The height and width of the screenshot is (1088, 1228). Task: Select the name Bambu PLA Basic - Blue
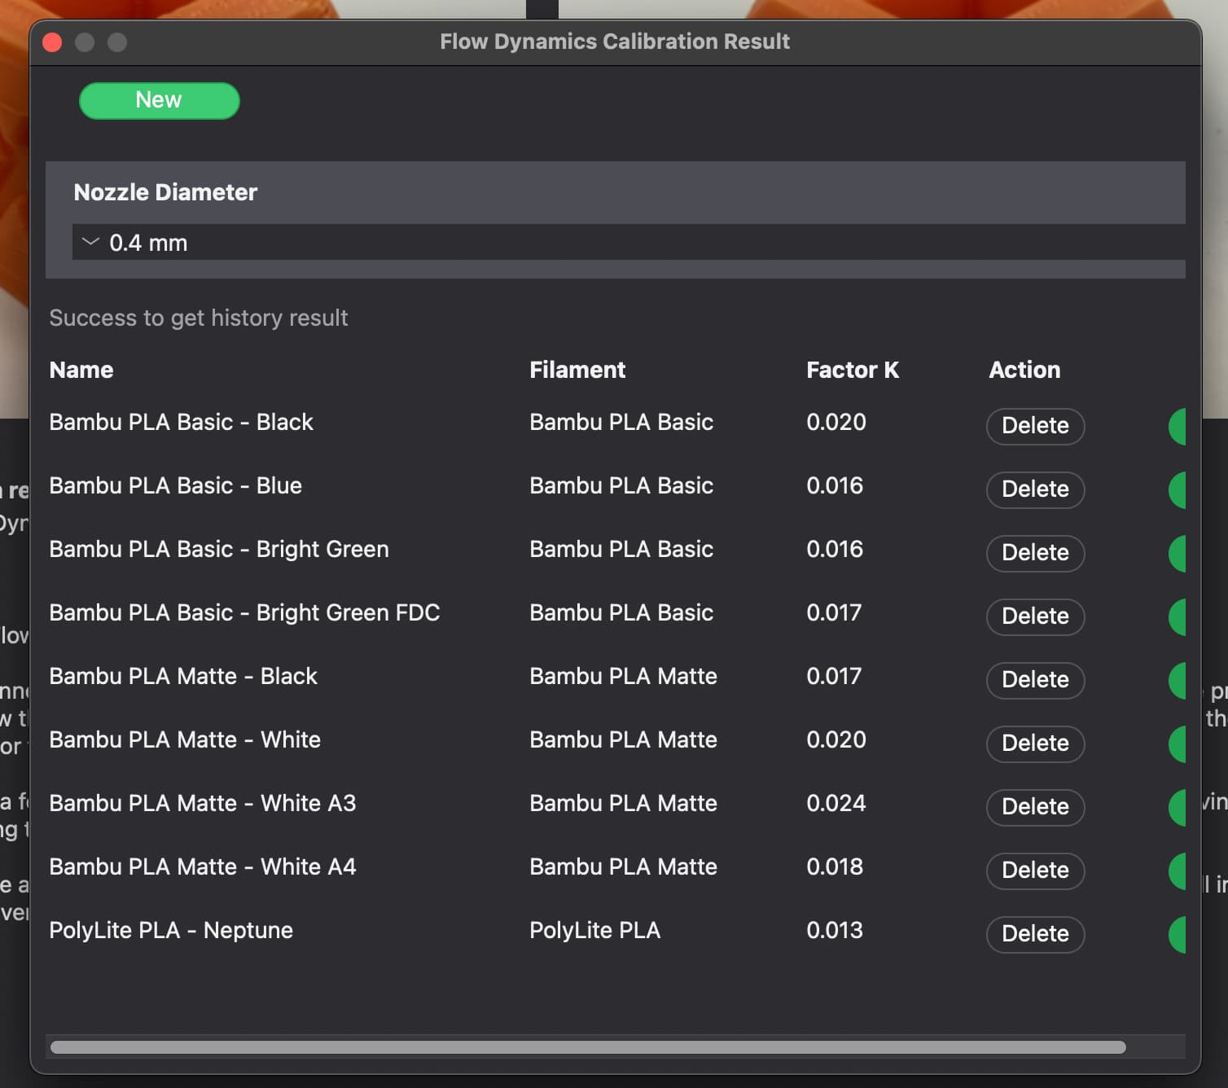175,485
